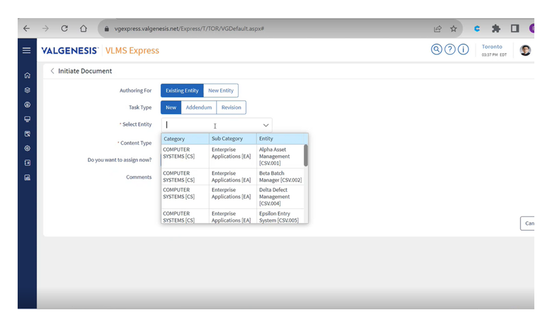Click the Entity column header

281,139
